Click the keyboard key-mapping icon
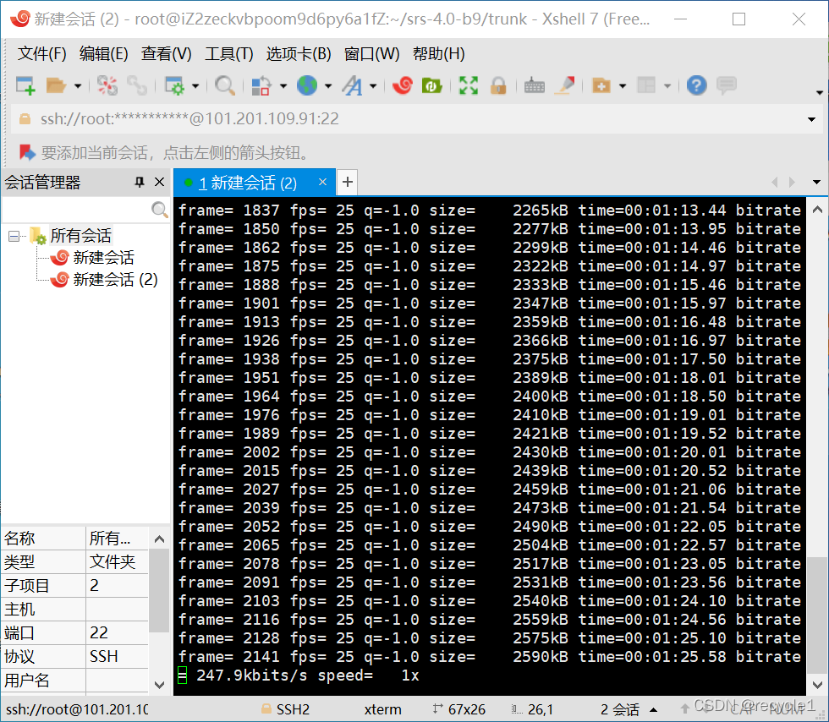The width and height of the screenshot is (829, 722). point(534,85)
